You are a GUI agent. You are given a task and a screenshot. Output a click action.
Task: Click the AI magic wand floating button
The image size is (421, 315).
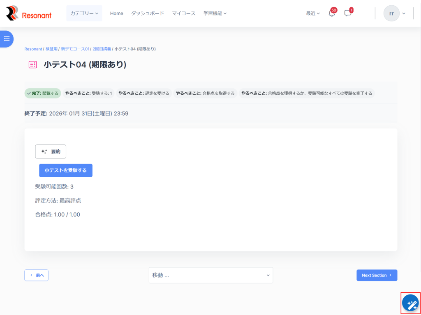(x=410, y=304)
